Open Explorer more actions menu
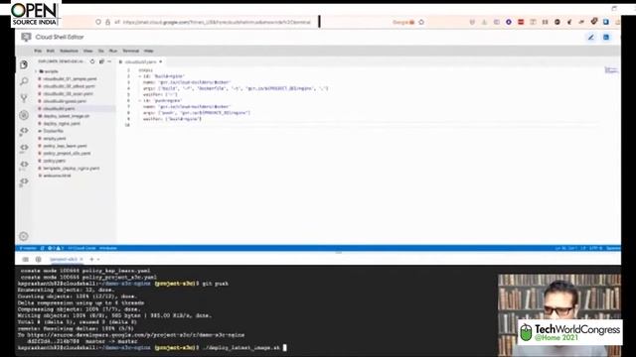The height and width of the screenshot is (357, 636). 109,61
